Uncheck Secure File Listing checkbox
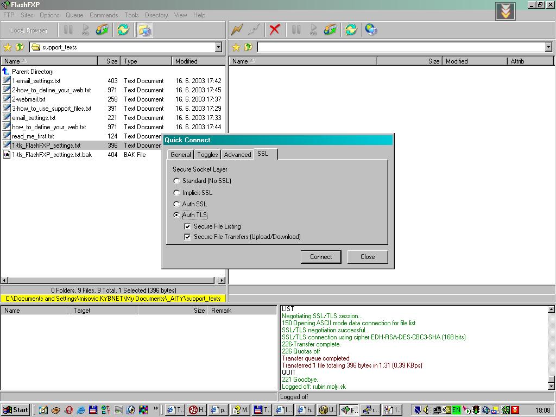Screen dimensions: 556x417 click(187, 226)
